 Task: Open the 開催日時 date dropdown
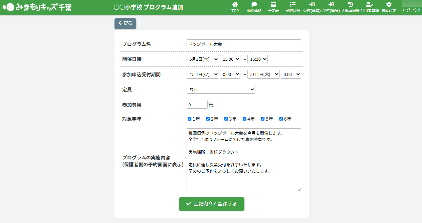203,59
